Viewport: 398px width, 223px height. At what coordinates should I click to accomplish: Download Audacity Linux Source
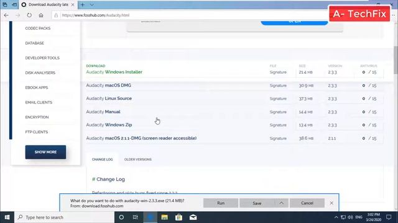(x=109, y=98)
